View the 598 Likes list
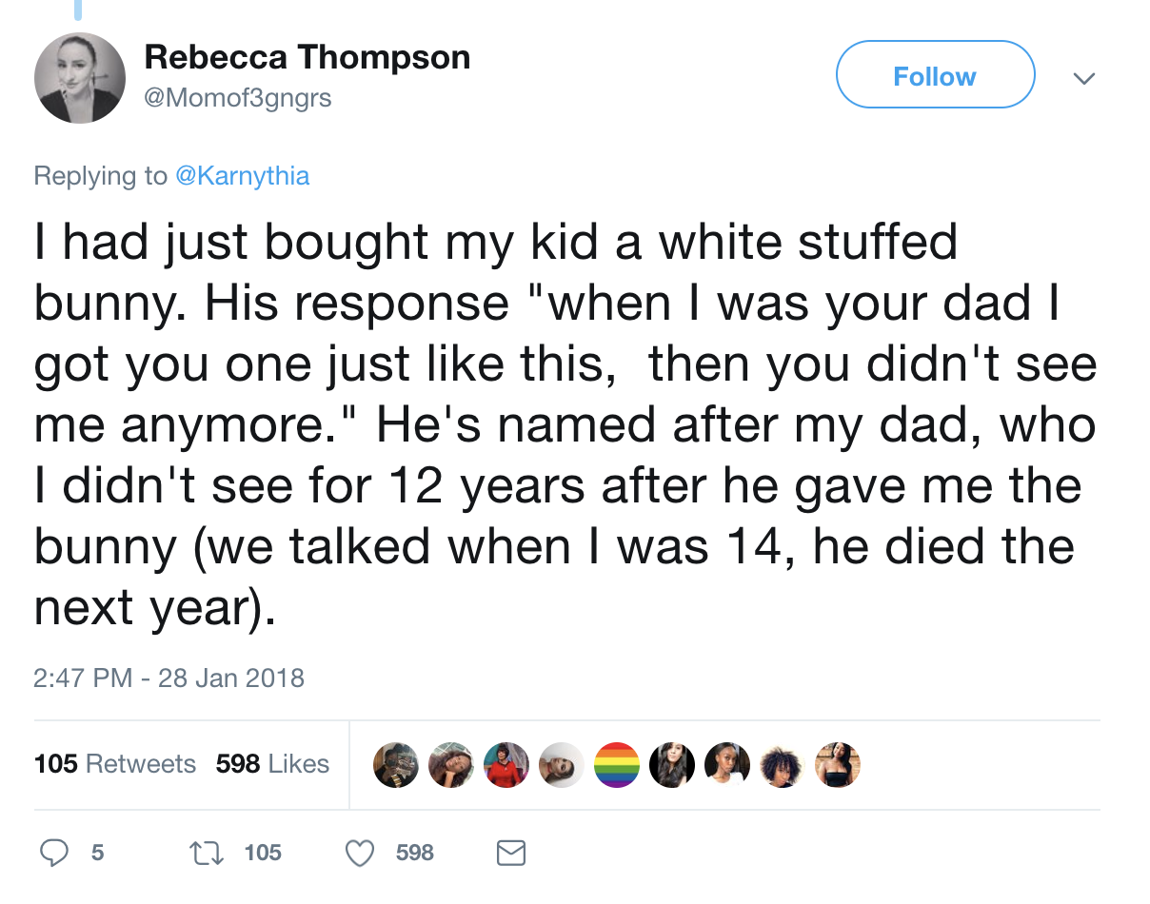This screenshot has width=1150, height=904. click(x=272, y=764)
